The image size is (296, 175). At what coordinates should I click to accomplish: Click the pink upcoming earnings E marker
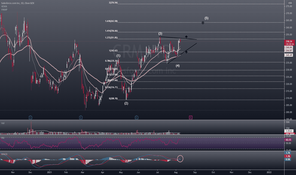tap(191, 117)
